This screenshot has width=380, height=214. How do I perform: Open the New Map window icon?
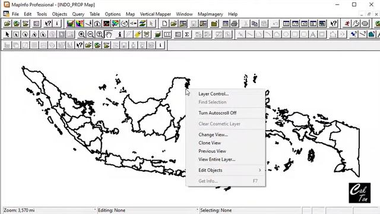point(295,24)
